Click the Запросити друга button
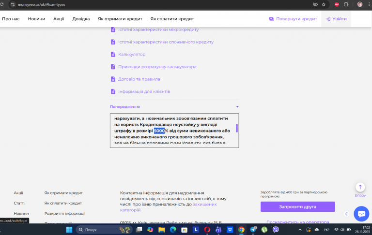The image size is (372, 235). pyautogui.click(x=298, y=207)
